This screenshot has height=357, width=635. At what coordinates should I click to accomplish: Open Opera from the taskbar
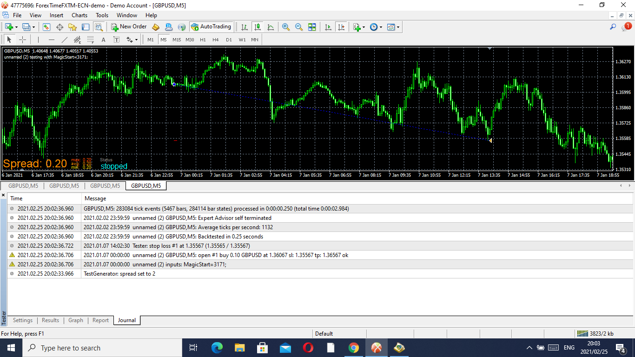point(308,348)
